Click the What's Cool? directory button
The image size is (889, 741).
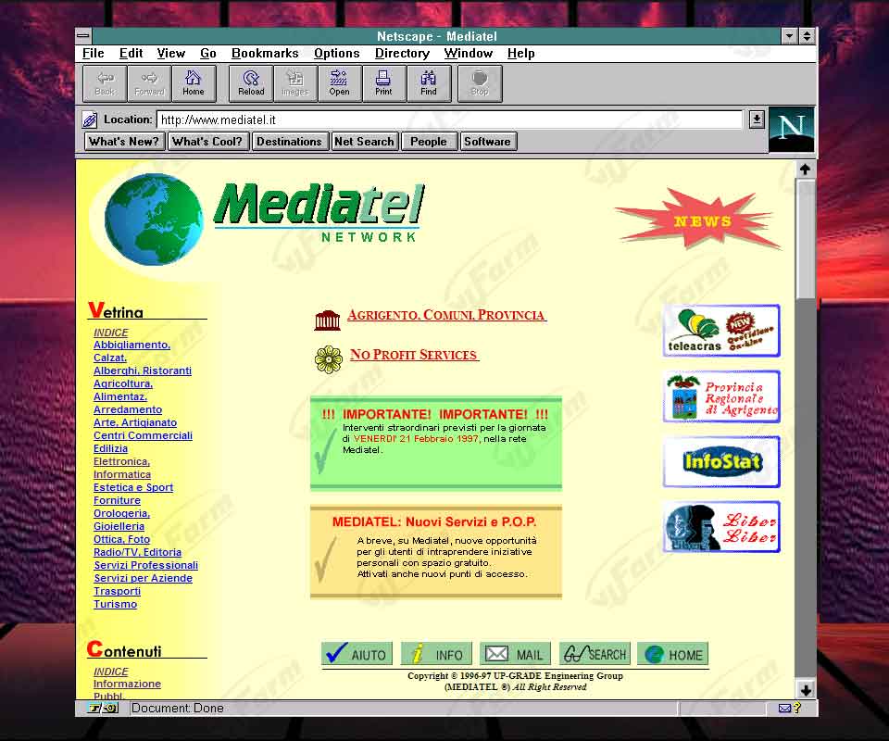click(208, 142)
